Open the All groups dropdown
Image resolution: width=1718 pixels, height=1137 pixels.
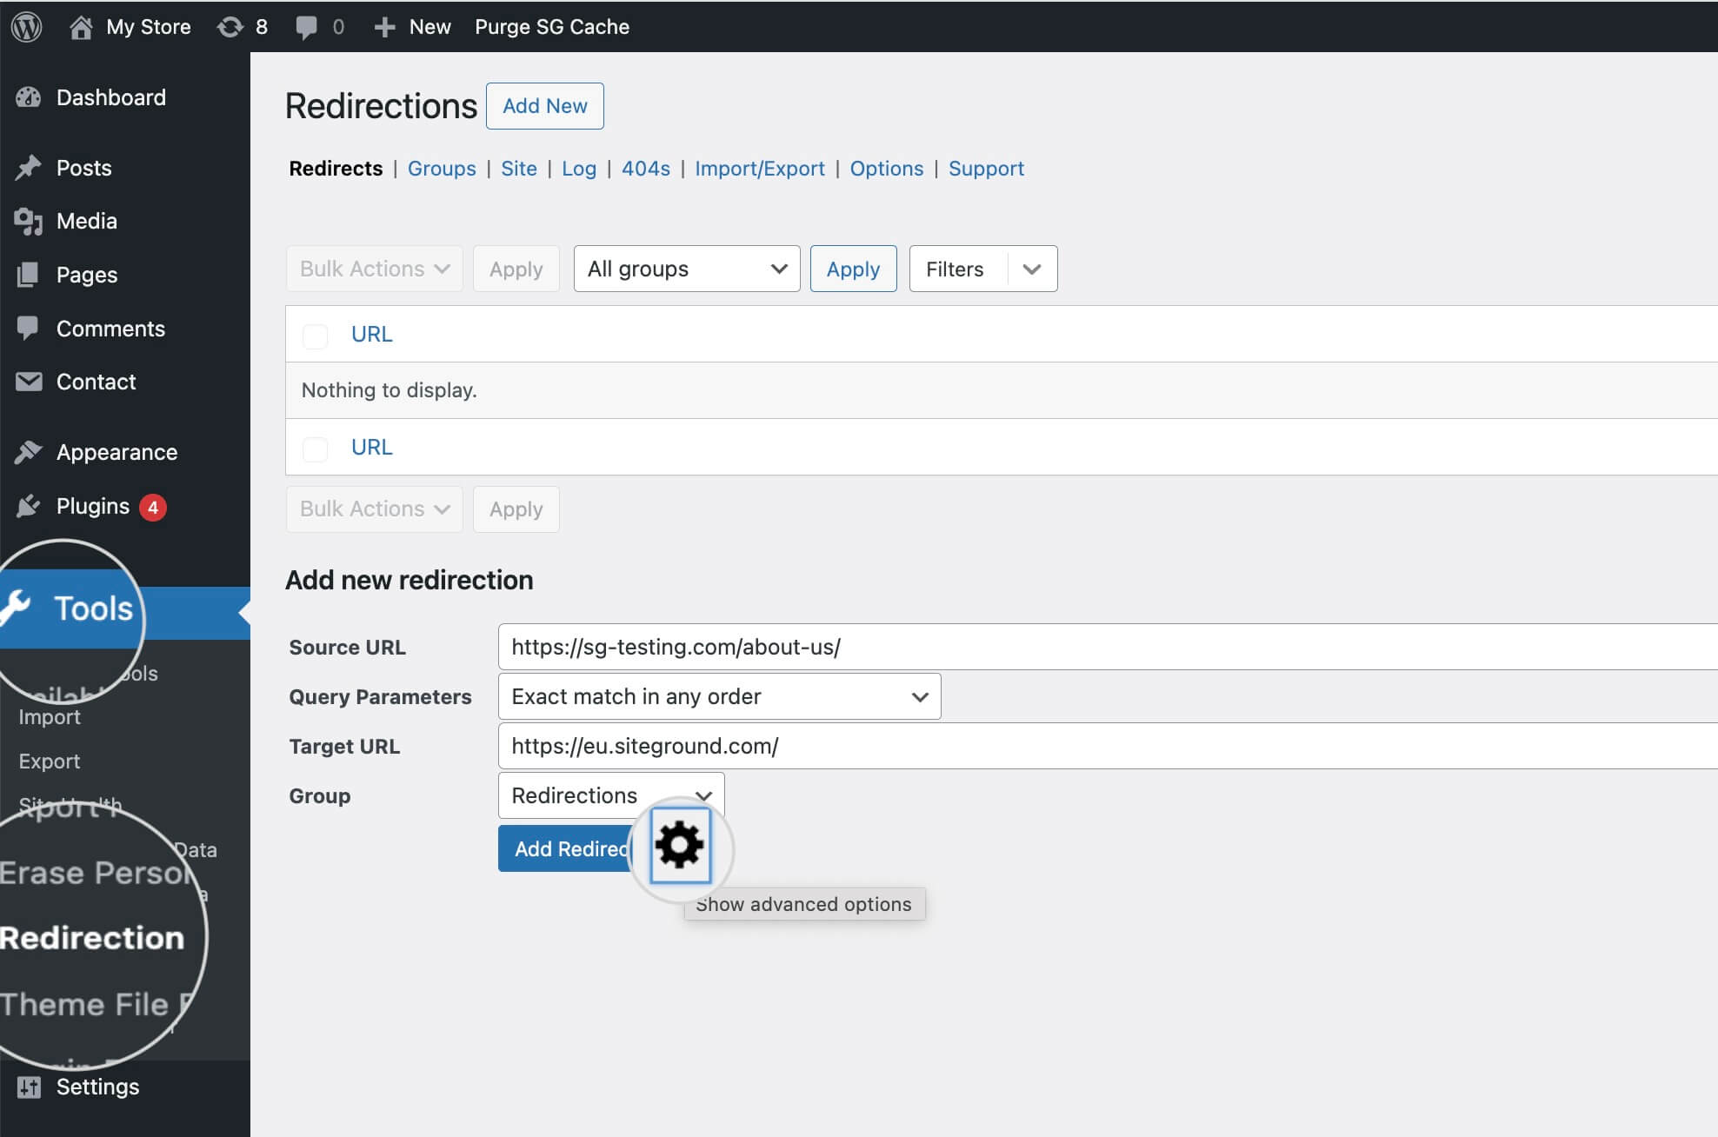pyautogui.click(x=685, y=268)
